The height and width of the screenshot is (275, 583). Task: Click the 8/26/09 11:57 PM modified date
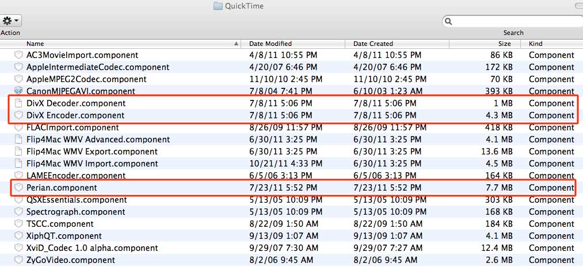[285, 127]
